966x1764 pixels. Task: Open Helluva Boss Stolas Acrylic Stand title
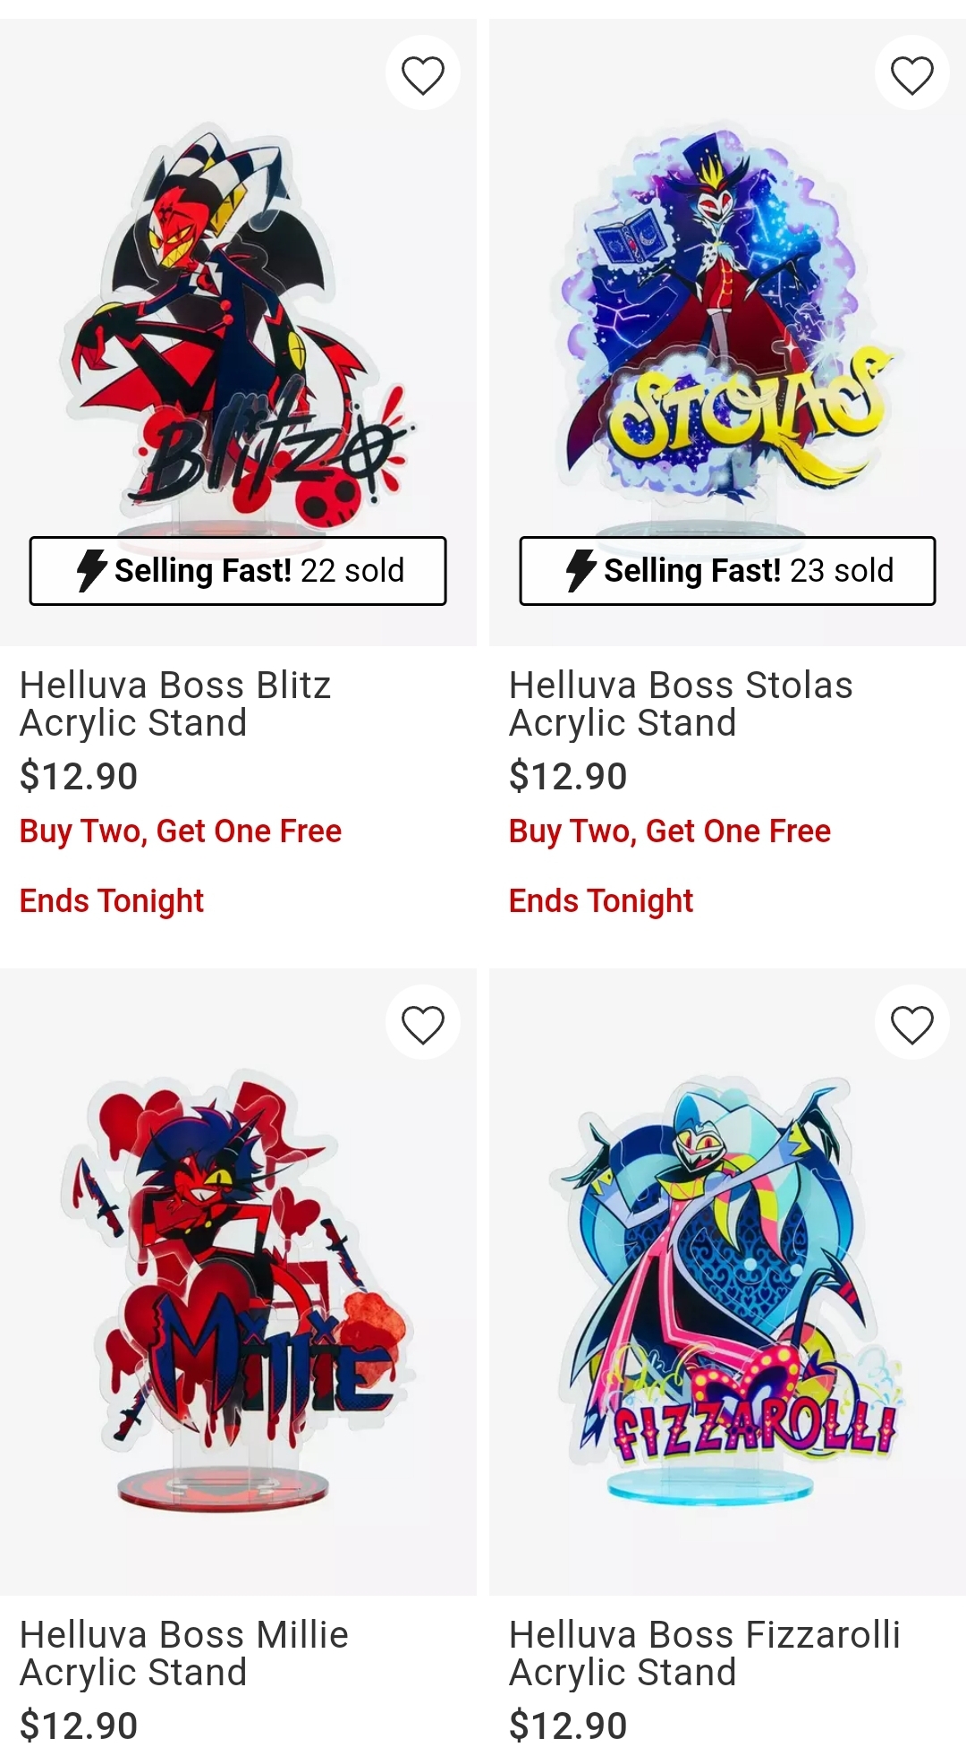681,704
